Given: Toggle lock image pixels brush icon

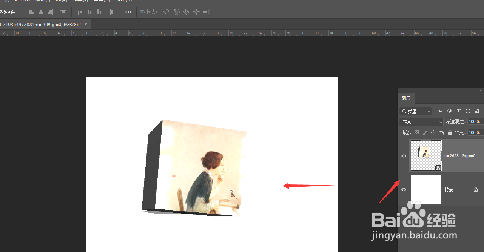Looking at the screenshot, I should point(425,132).
